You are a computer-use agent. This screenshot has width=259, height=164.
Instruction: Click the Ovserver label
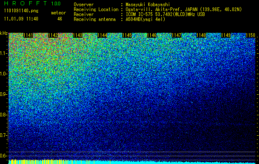coord(84,5)
